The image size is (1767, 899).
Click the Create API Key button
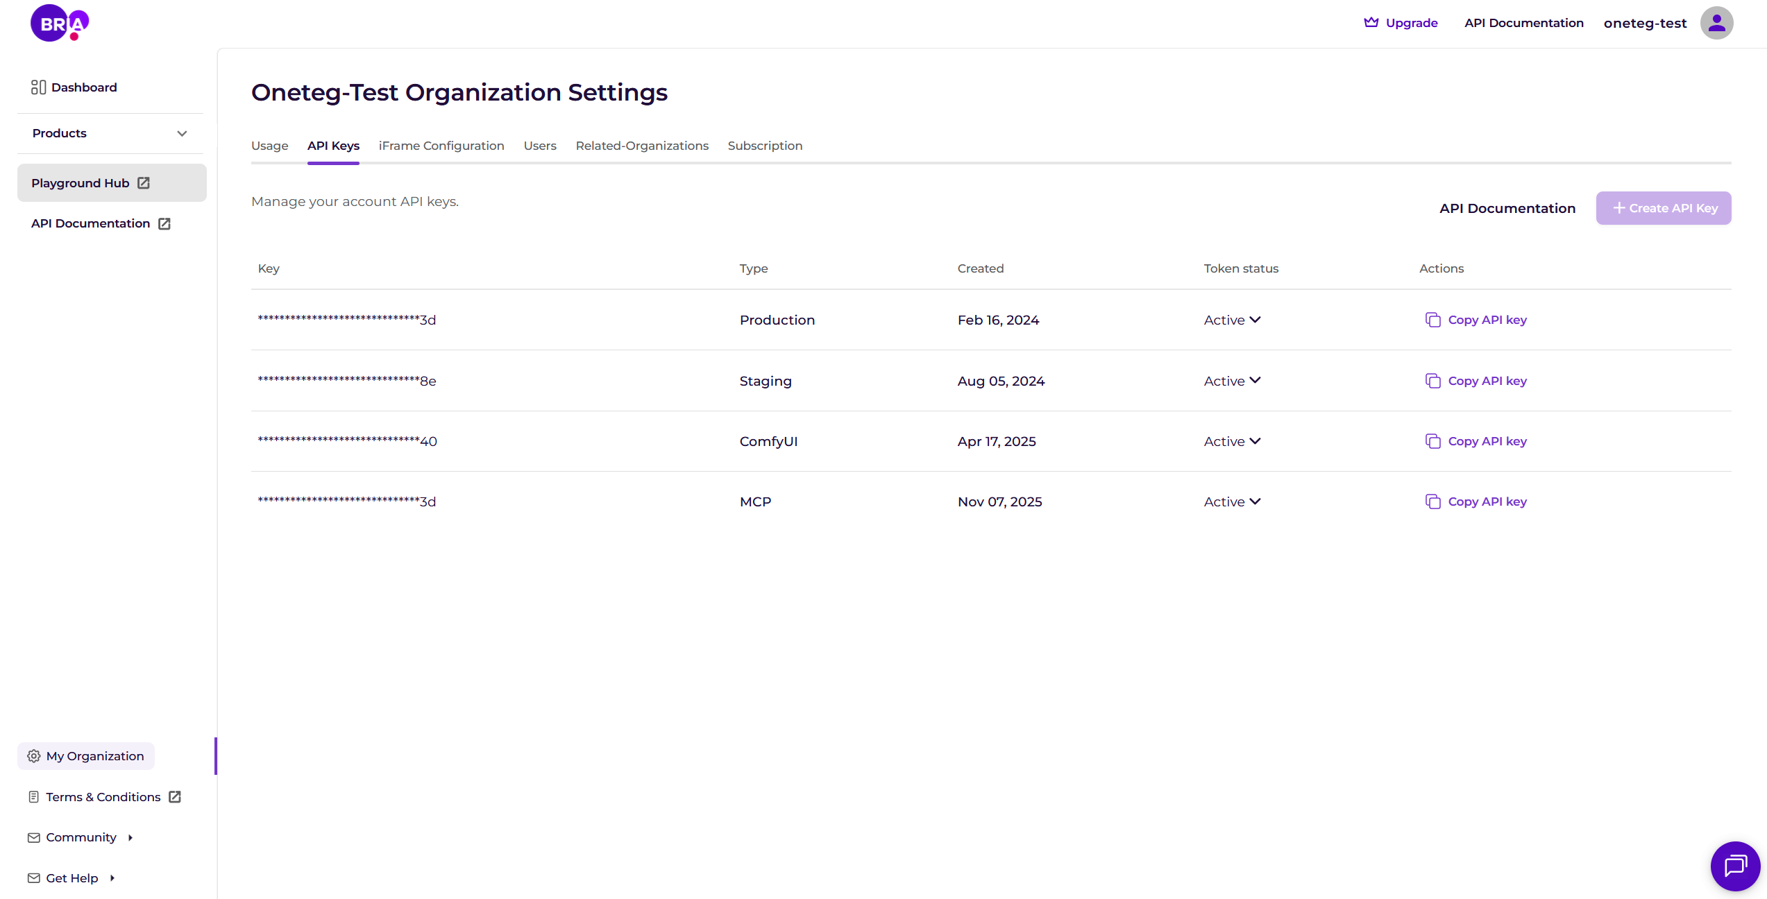[1664, 208]
